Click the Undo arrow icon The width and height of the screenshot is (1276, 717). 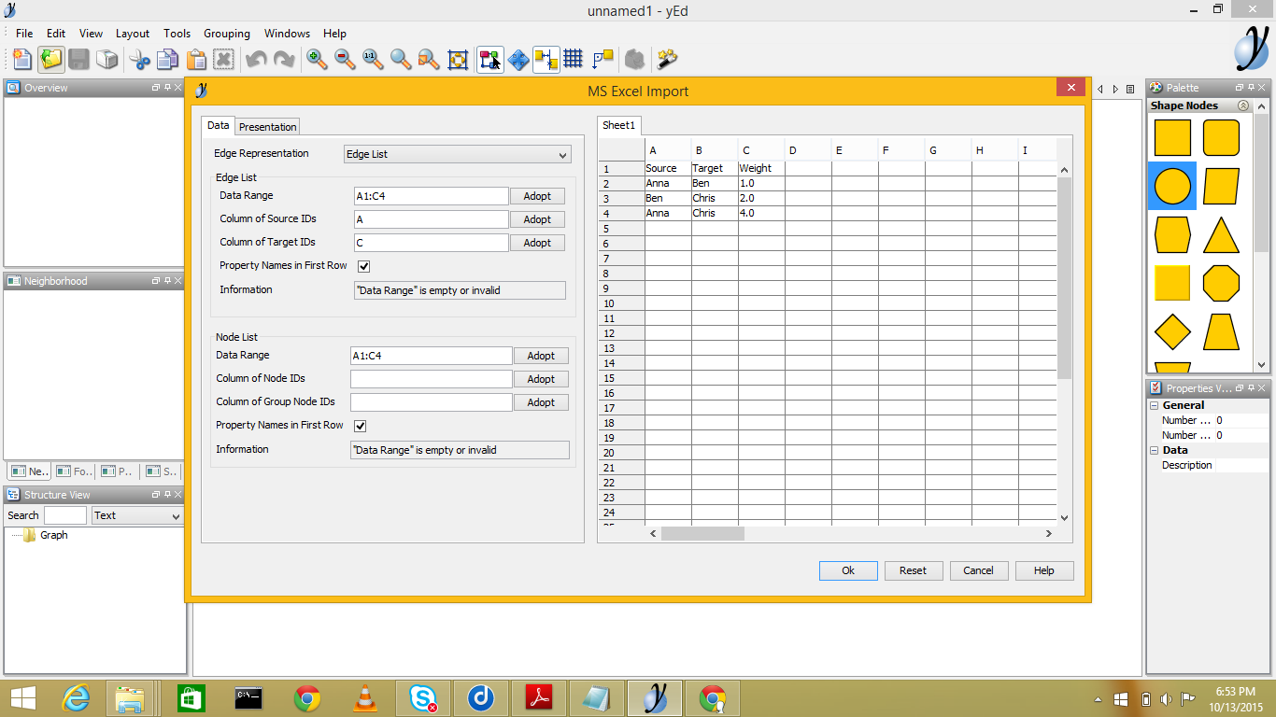point(256,60)
